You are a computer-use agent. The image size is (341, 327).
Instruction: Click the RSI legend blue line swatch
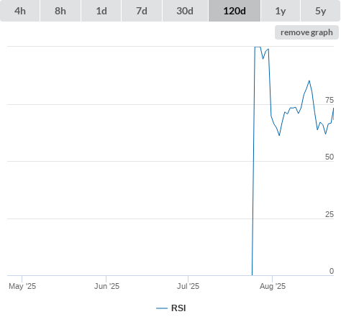pyautogui.click(x=162, y=308)
